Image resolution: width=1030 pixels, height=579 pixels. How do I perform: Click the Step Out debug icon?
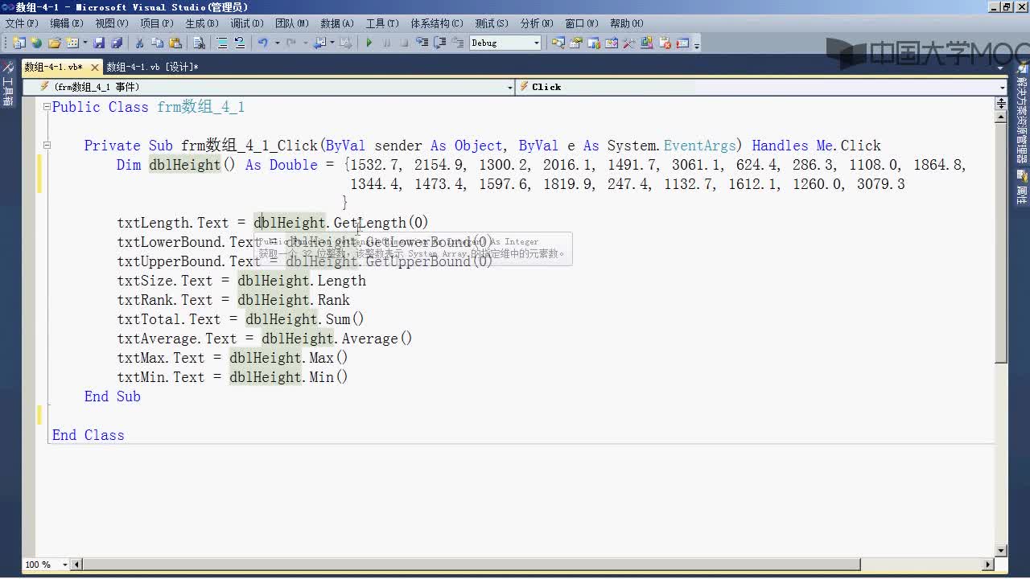click(x=457, y=43)
